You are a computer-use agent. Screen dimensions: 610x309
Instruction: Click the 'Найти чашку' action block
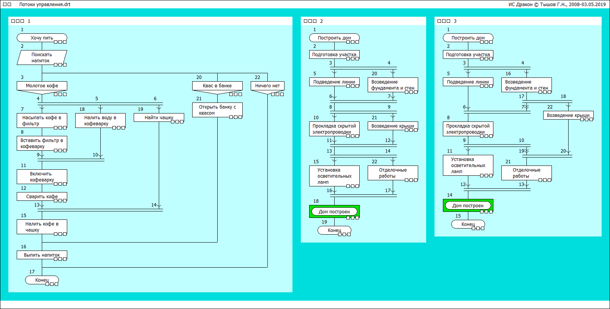pos(159,118)
